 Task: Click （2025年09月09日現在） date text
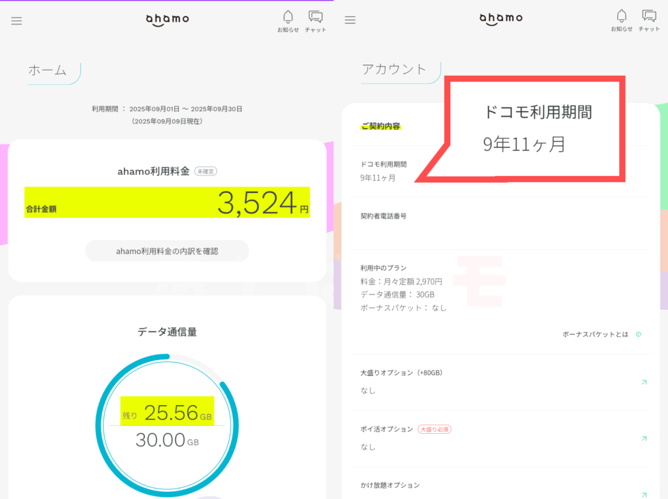tap(167, 121)
